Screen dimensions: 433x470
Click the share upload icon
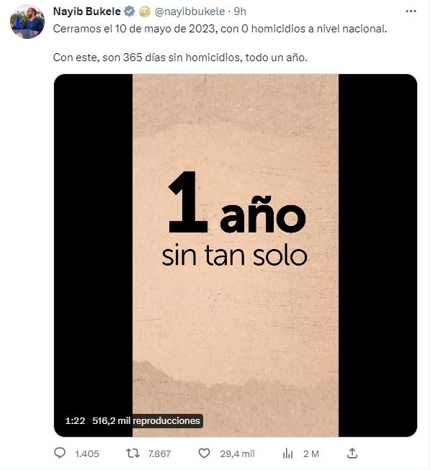click(x=352, y=453)
